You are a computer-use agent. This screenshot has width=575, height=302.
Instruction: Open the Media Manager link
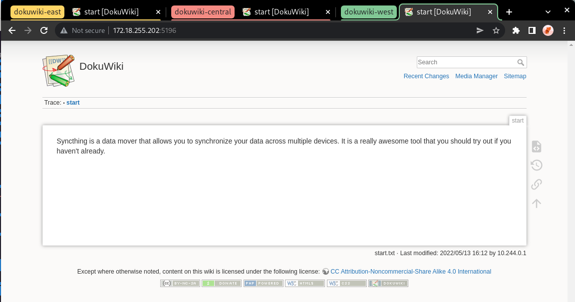[x=476, y=76]
